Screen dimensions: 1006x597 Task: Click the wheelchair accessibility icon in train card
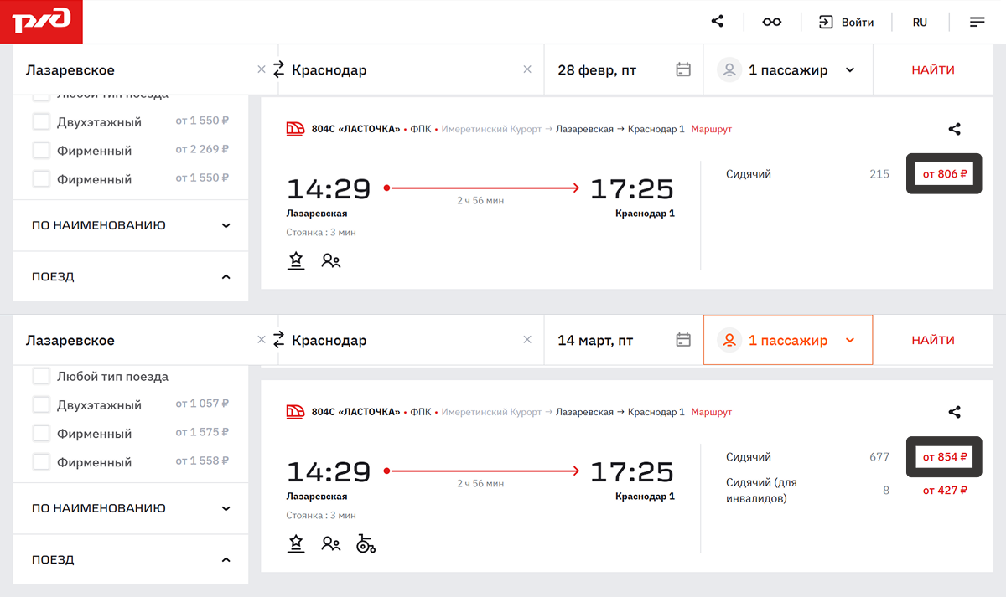click(366, 544)
